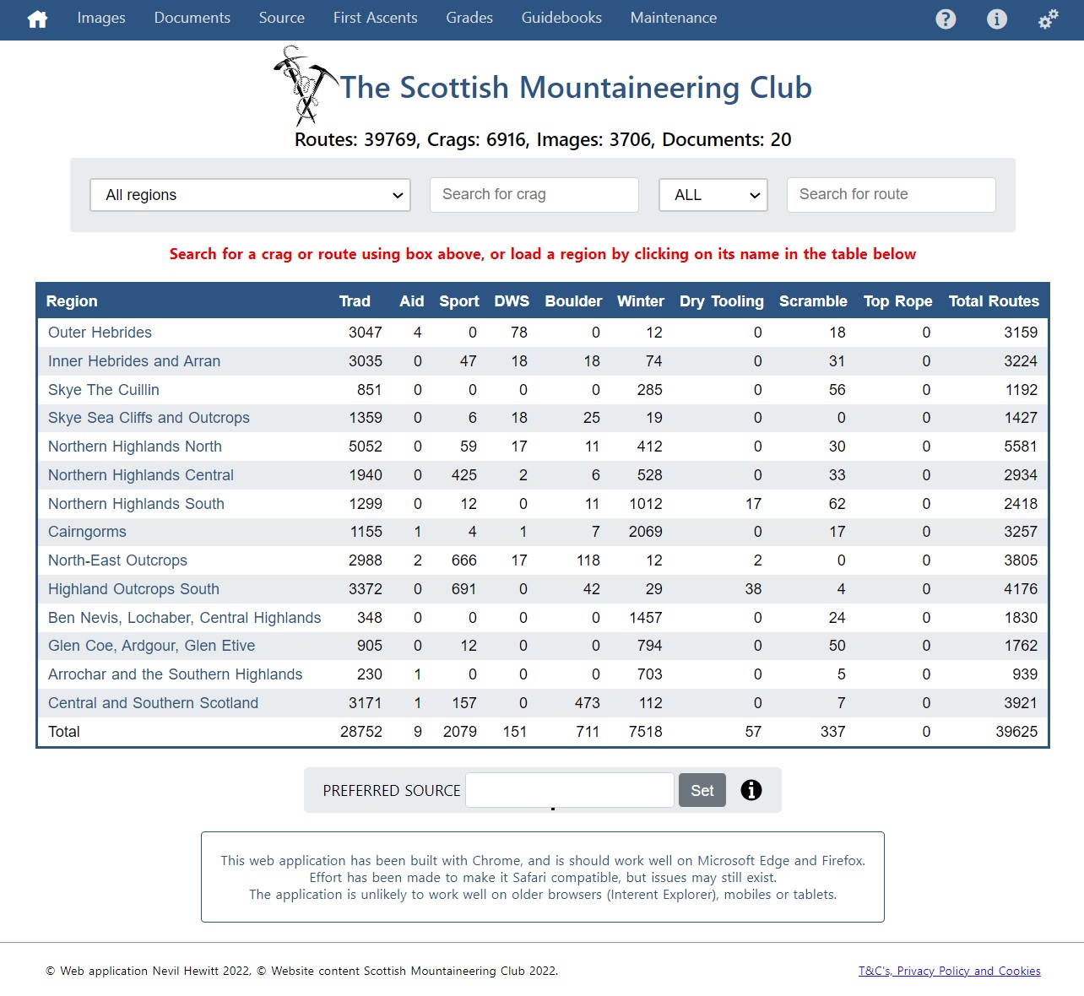1084x996 pixels.
Task: Open the Documents menu
Action: (192, 18)
